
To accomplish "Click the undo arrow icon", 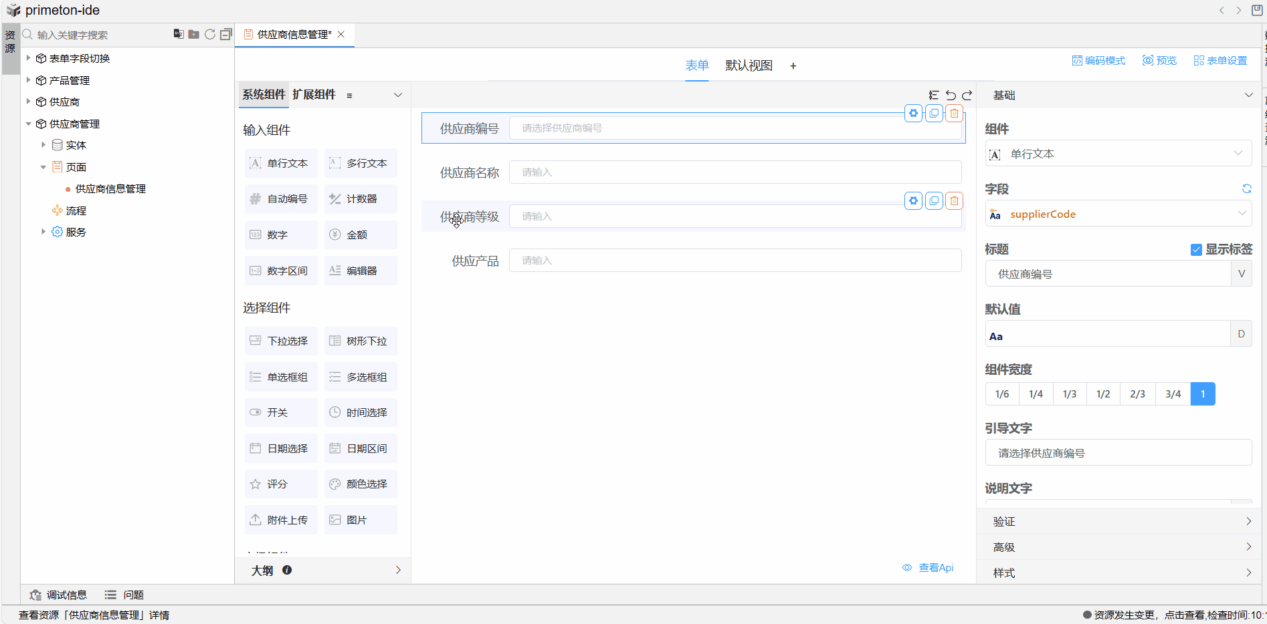I will tap(951, 96).
